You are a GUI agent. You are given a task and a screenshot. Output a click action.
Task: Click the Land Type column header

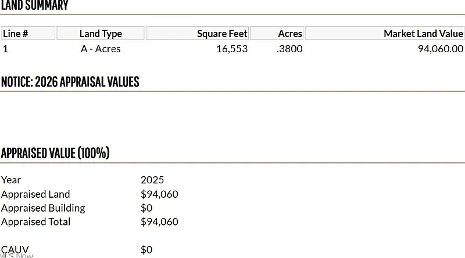(x=101, y=34)
